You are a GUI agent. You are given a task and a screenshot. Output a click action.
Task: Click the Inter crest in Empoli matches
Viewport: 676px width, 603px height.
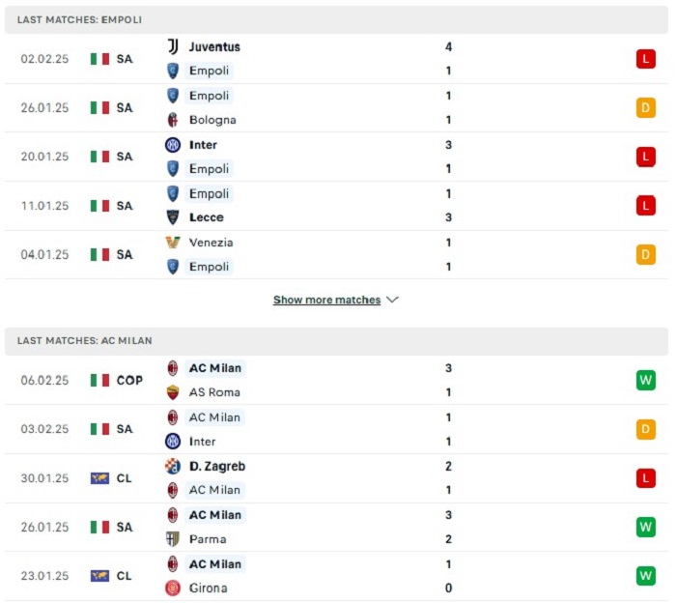tap(173, 145)
